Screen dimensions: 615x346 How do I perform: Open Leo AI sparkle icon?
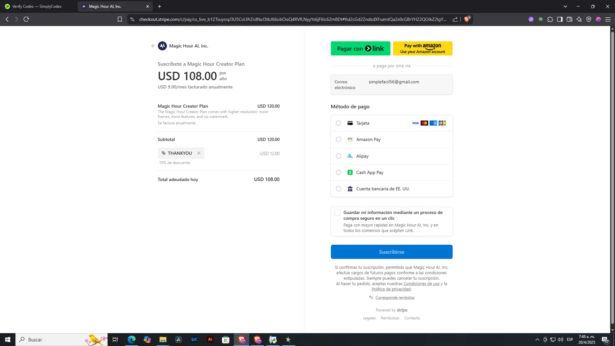579,19
